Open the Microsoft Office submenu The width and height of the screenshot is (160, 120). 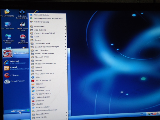click(49, 57)
